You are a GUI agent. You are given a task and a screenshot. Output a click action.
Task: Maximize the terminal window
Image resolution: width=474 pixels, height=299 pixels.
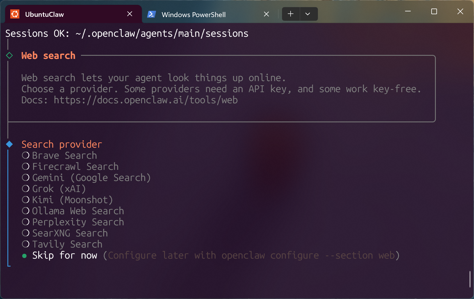point(434,11)
